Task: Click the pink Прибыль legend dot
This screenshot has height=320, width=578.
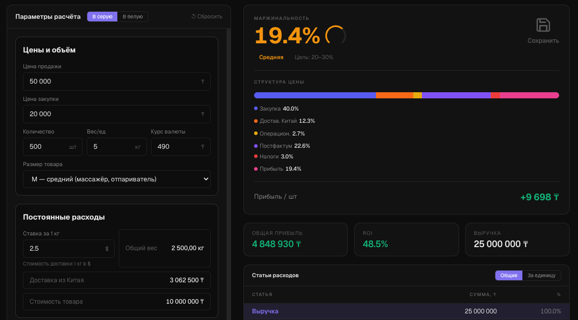Action: [x=256, y=169]
